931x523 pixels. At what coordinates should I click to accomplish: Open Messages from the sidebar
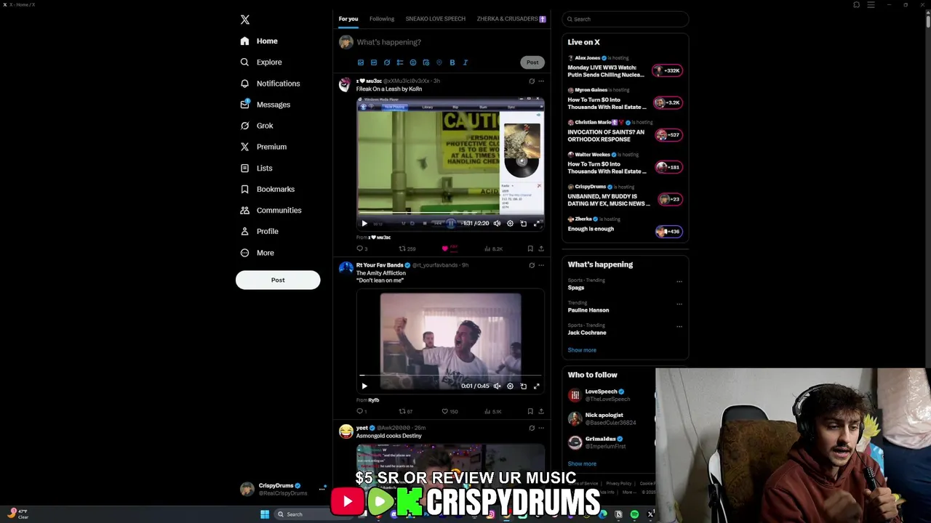(265, 105)
